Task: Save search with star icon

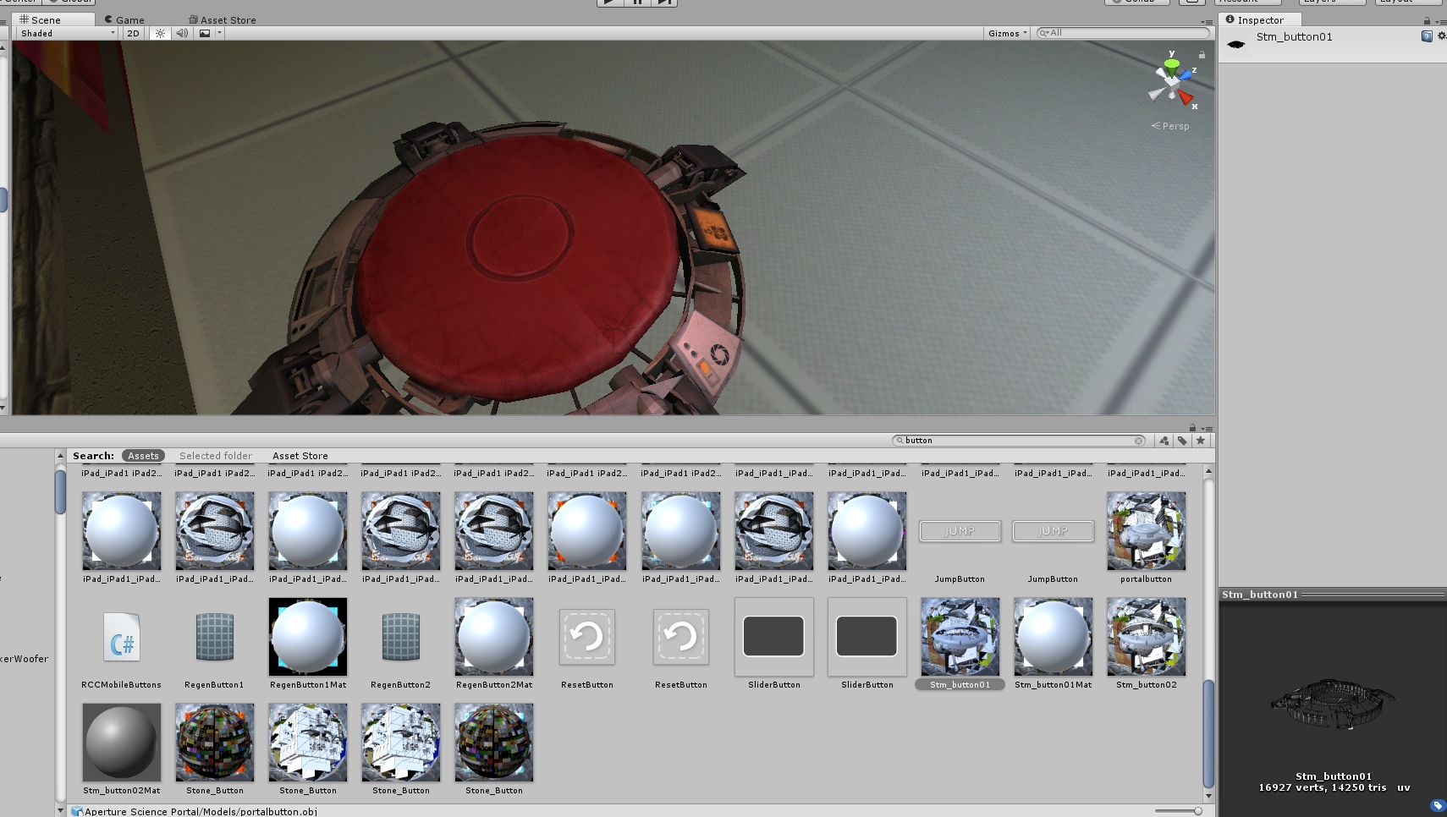Action: (1200, 441)
